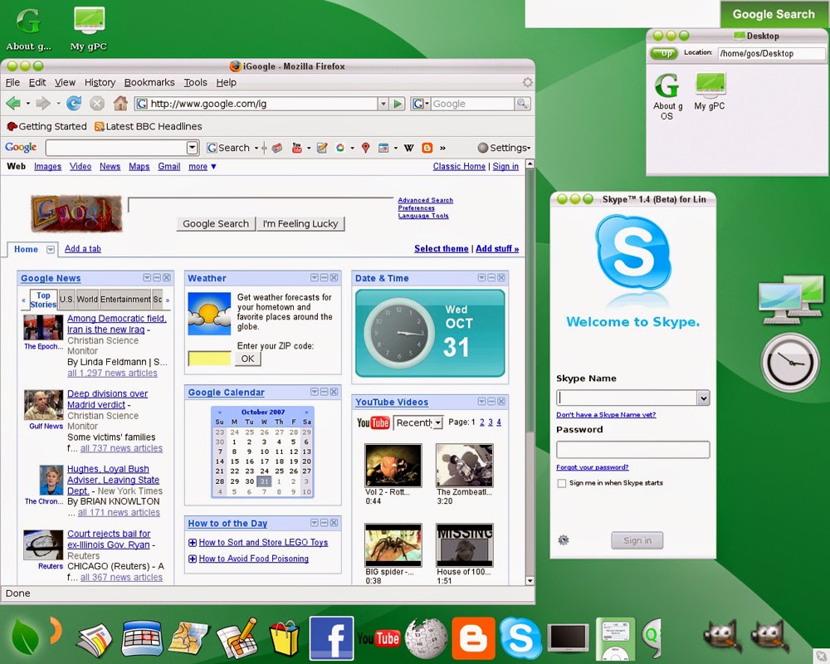Image resolution: width=830 pixels, height=664 pixels.
Task: Click the 'Add stuff' link on iGoogle
Action: [x=497, y=248]
